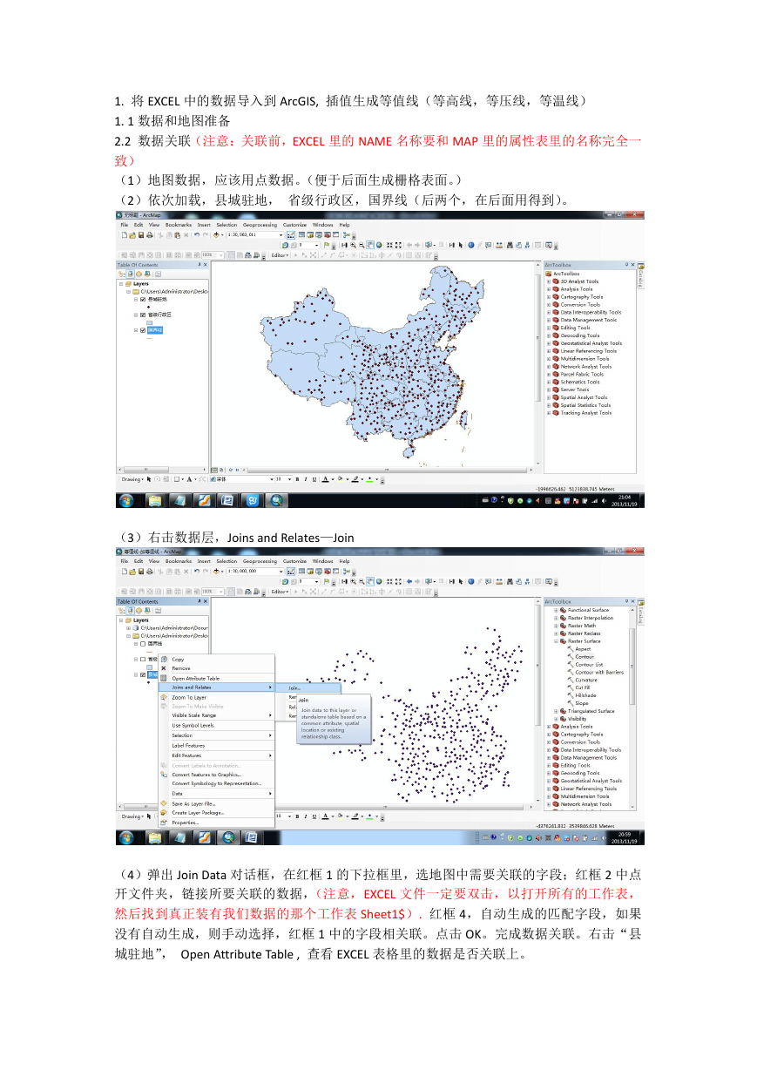Expand the Raster Interpolation toolset
757x1070 pixels.
coord(556,618)
